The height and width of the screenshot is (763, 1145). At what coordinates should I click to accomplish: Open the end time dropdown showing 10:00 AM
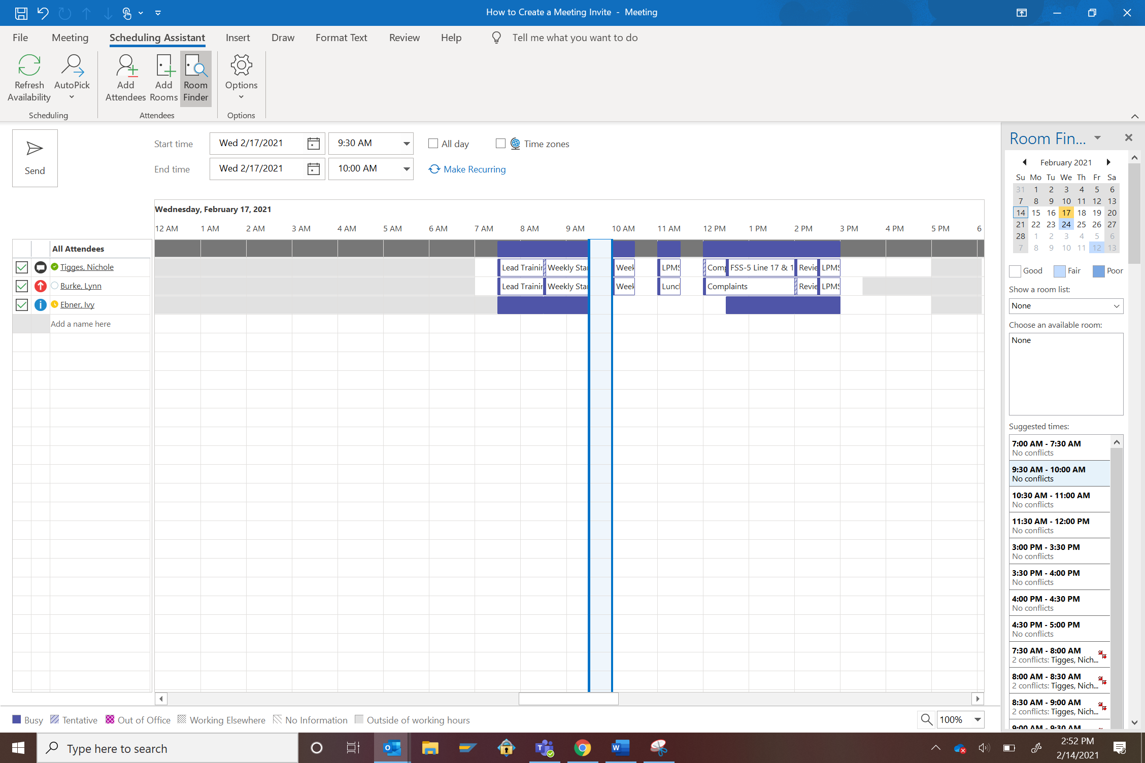[x=406, y=168]
